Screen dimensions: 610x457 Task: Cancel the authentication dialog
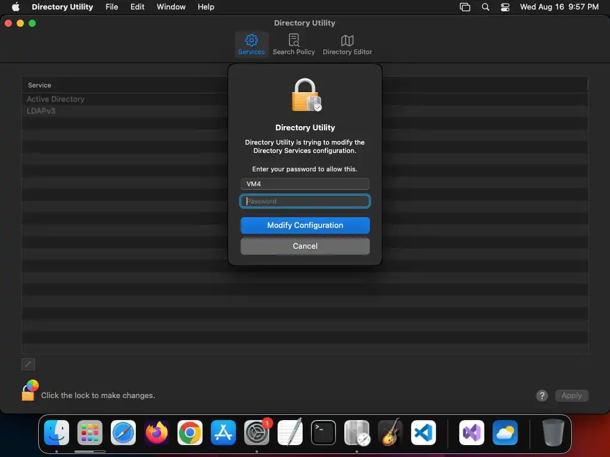pyautogui.click(x=305, y=246)
